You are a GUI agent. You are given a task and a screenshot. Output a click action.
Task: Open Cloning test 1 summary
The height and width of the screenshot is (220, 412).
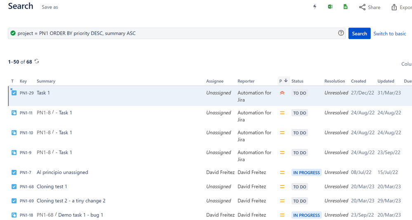(x=52, y=186)
